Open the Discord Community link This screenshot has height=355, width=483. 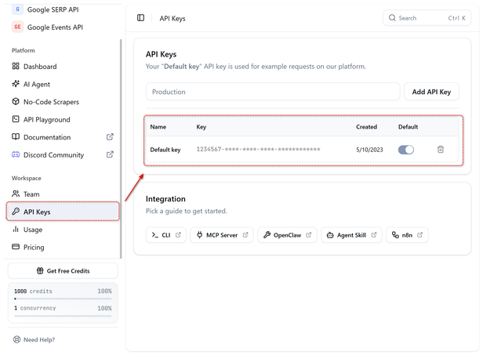(53, 155)
